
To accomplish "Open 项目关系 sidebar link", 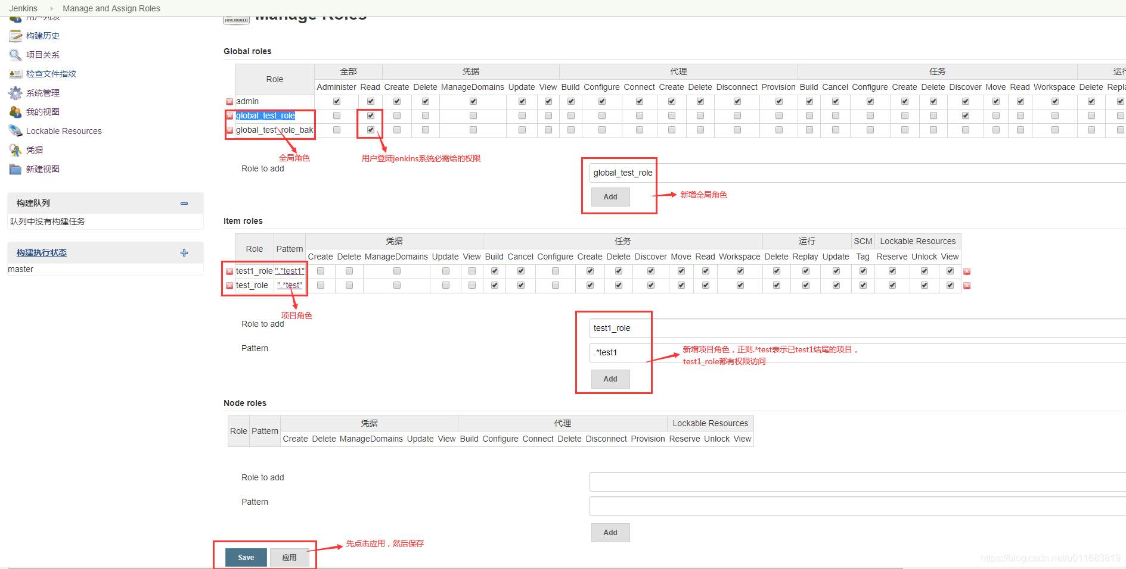I will 43,55.
